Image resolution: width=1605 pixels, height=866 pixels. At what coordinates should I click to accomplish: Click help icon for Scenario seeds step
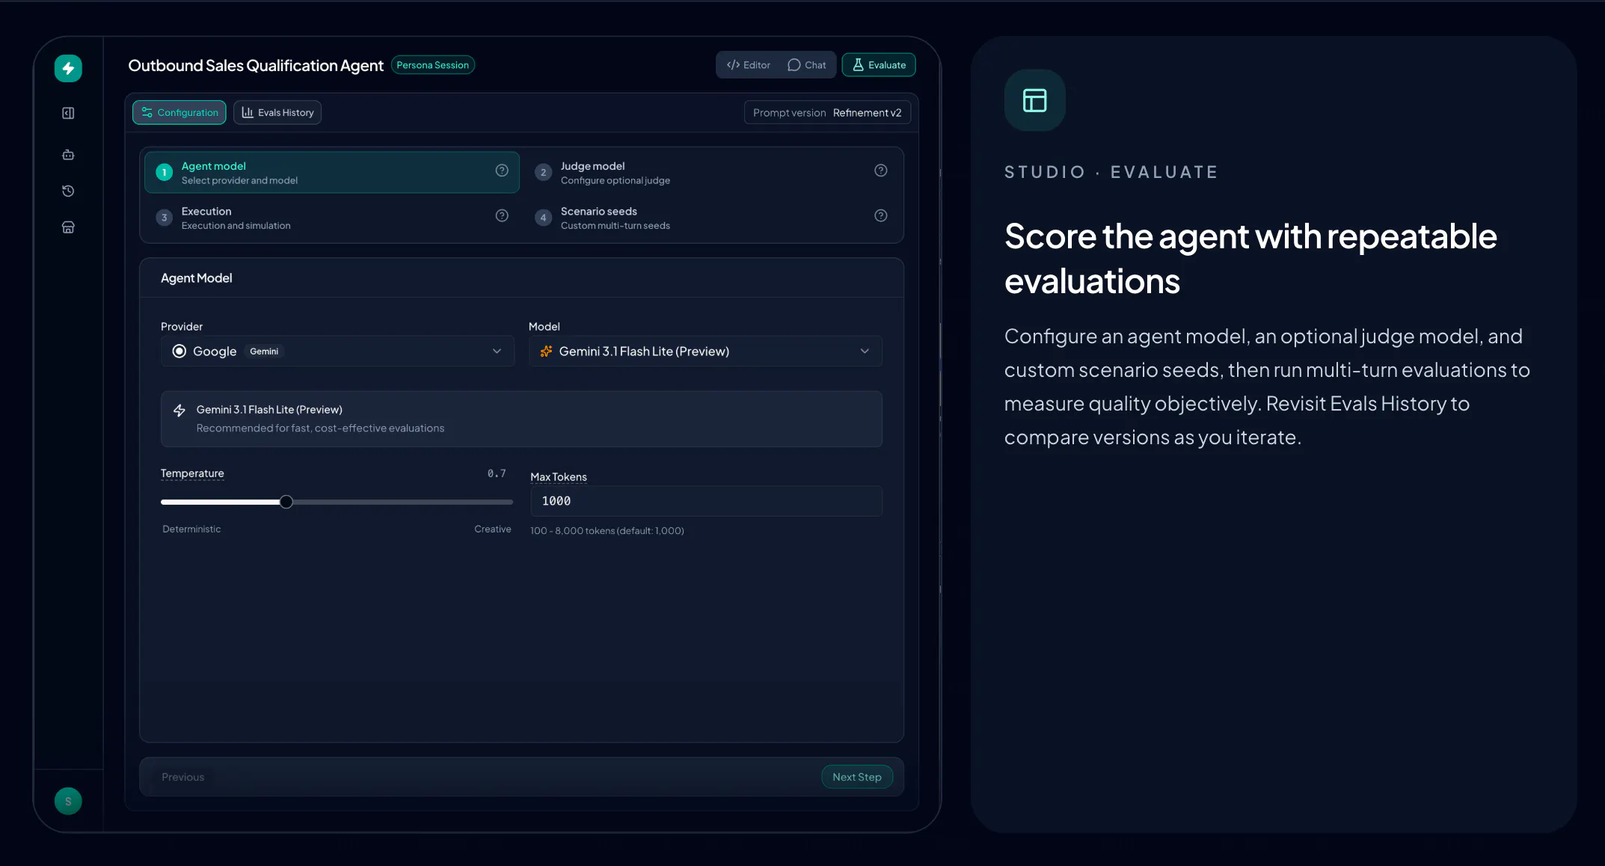click(881, 215)
